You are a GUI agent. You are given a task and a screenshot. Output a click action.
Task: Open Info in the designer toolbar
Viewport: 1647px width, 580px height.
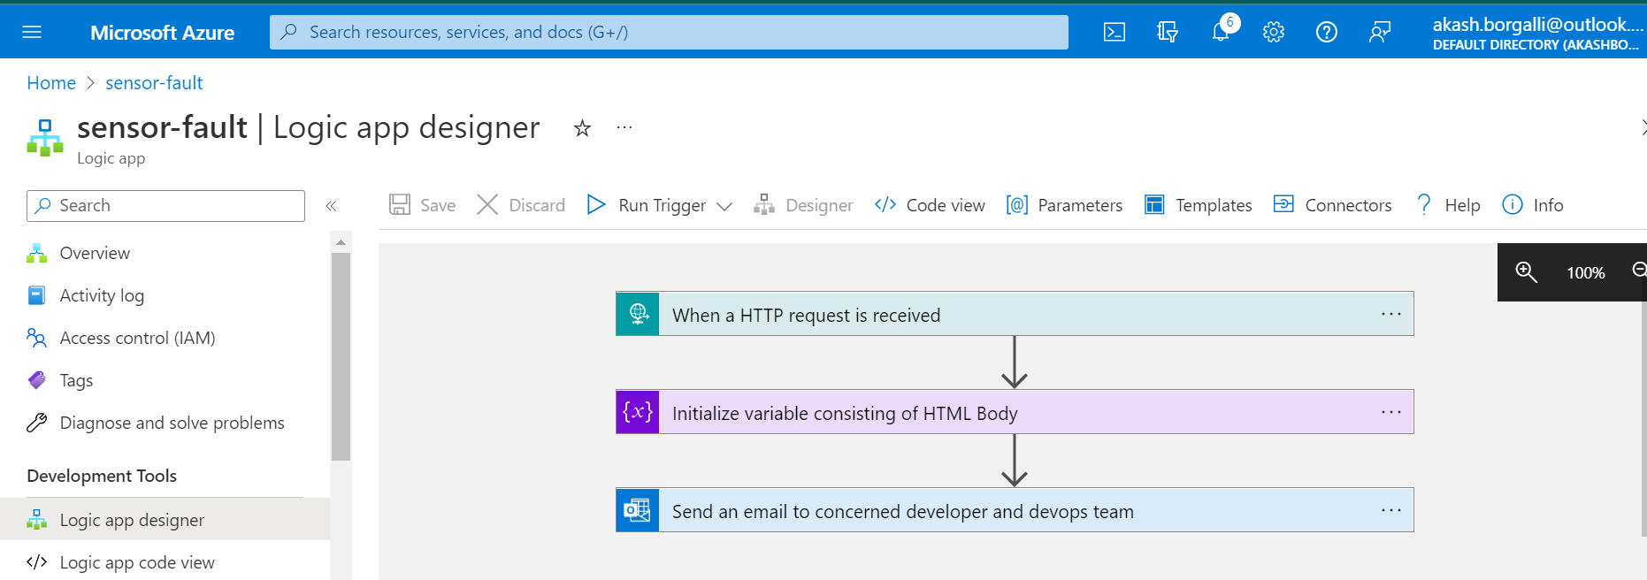click(x=1533, y=205)
